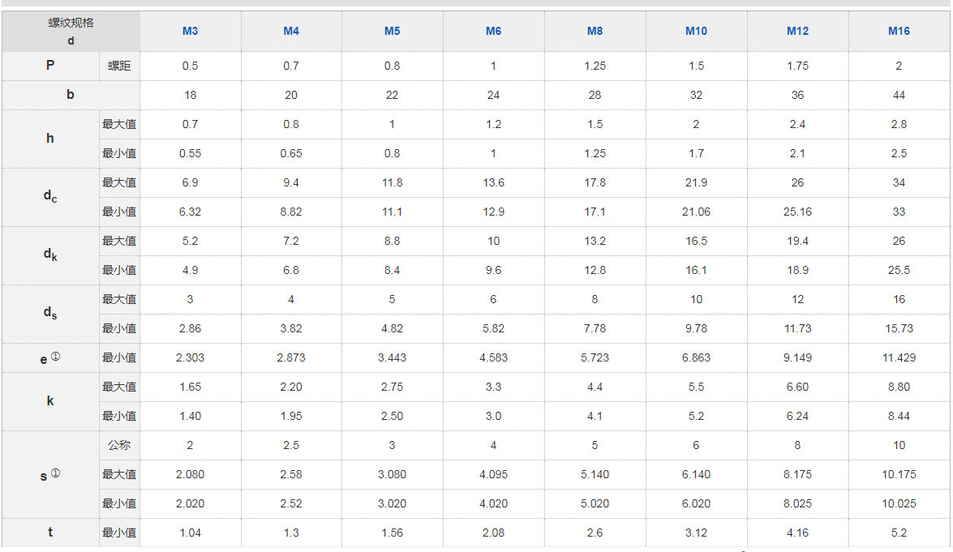Viewport: 953px width, 552px height.
Task: Click the 公称 label in the s row
Action: (119, 445)
